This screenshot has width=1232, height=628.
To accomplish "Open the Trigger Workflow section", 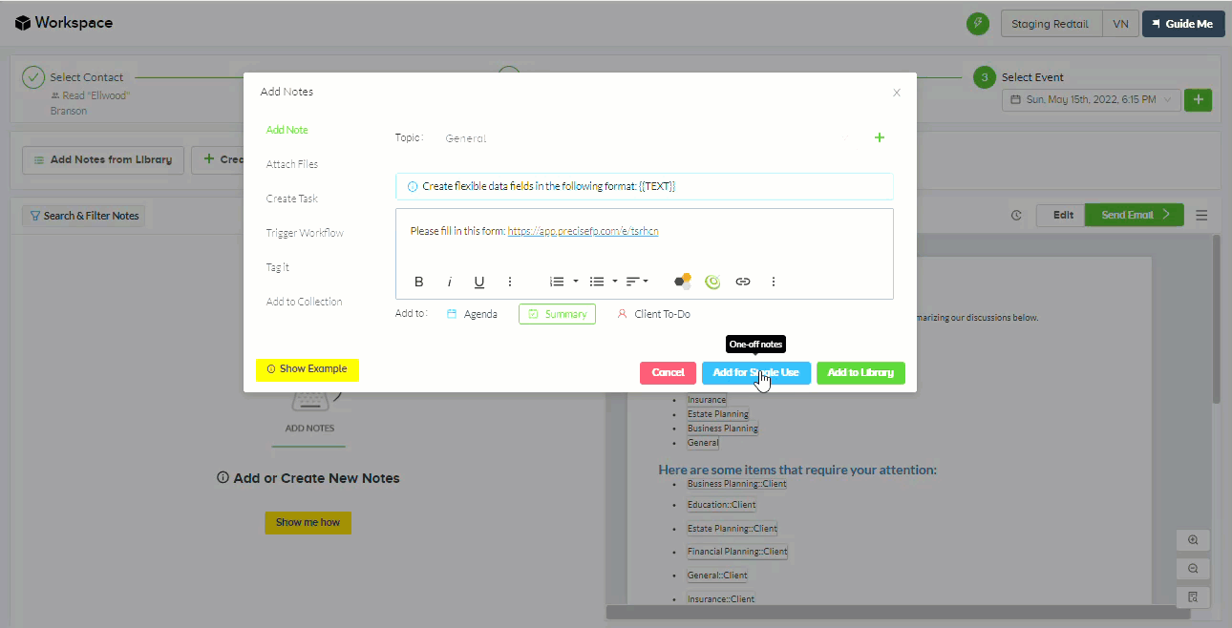I will tap(304, 233).
